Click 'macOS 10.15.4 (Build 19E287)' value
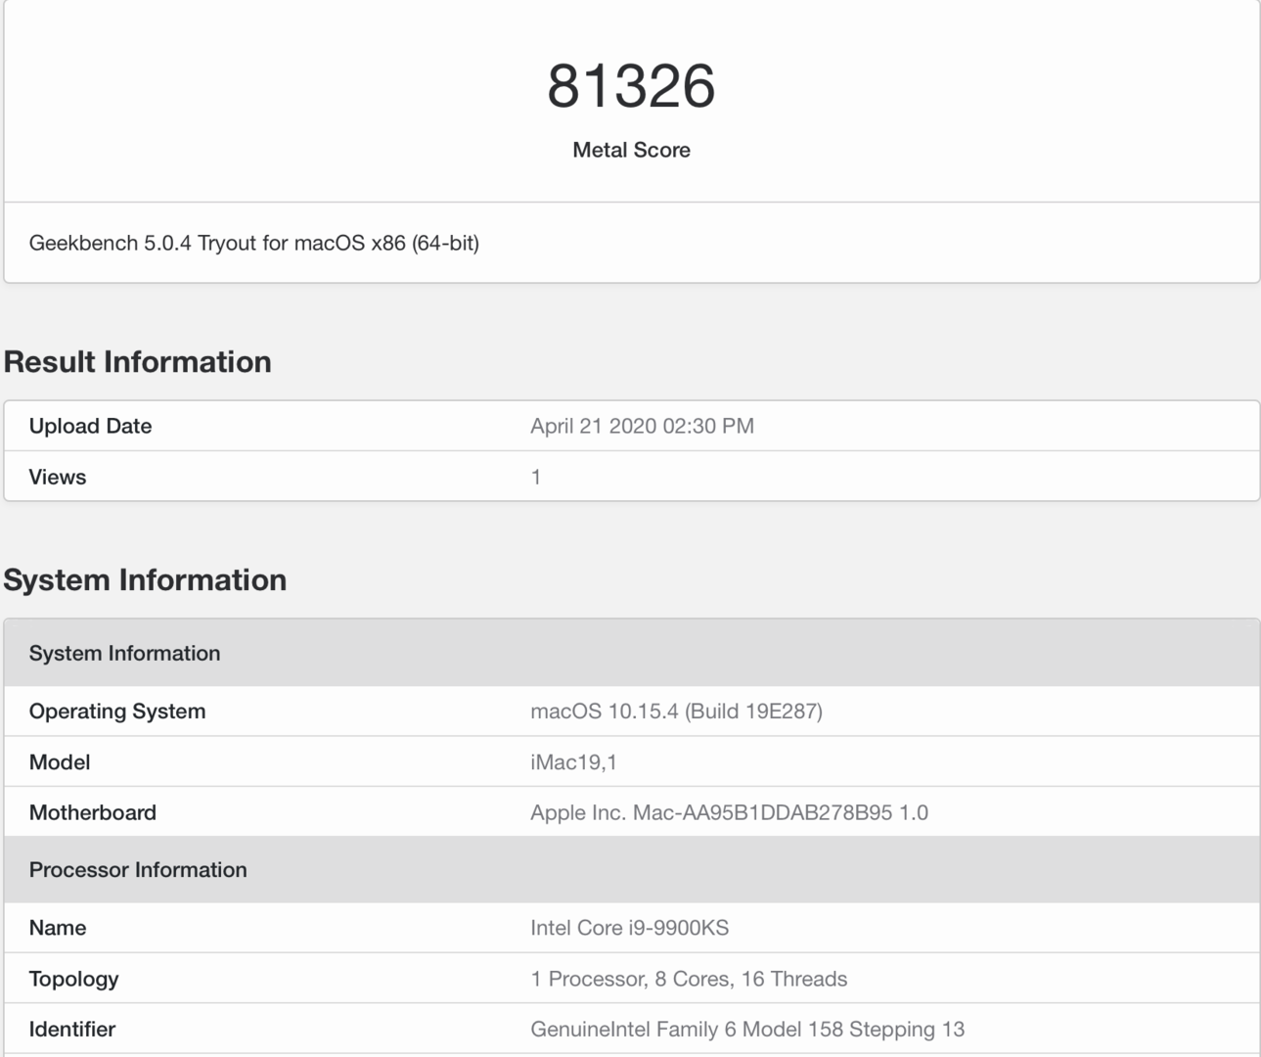Viewport: 1261px width, 1057px height. [676, 712]
